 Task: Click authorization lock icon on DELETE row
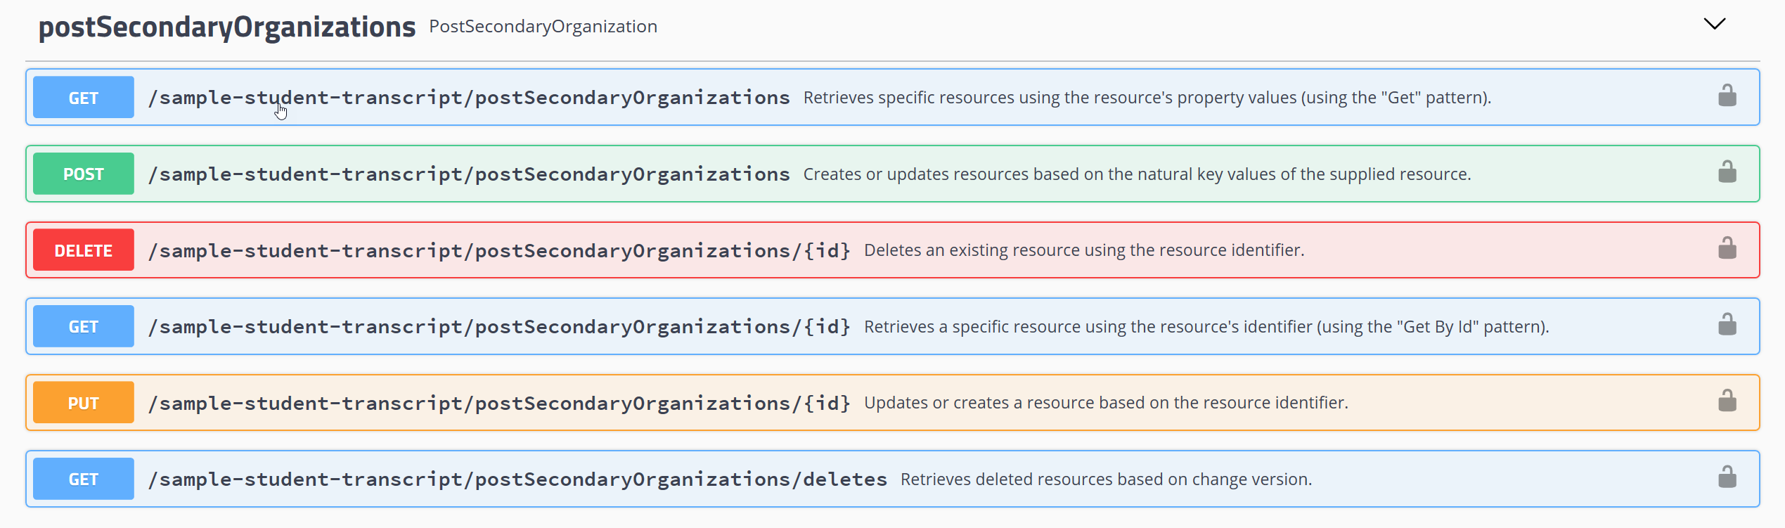pyautogui.click(x=1727, y=248)
